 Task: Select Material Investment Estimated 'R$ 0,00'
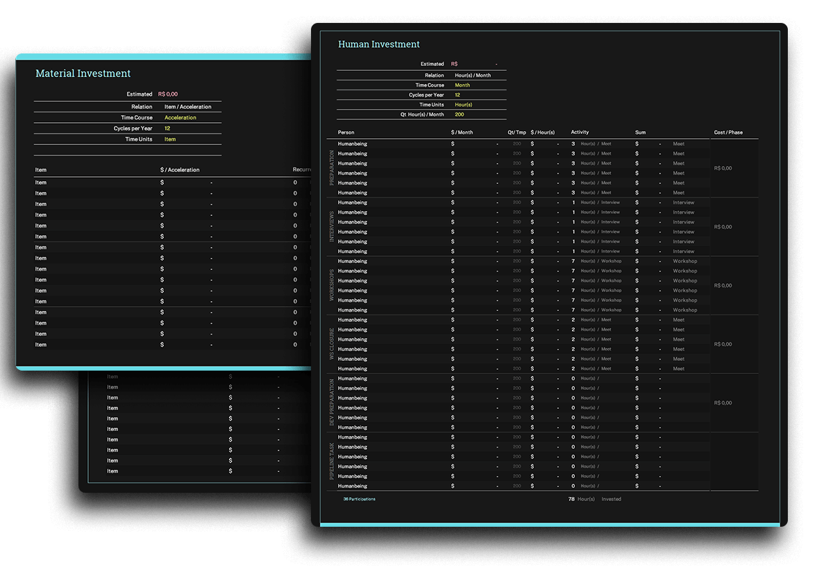pyautogui.click(x=168, y=94)
